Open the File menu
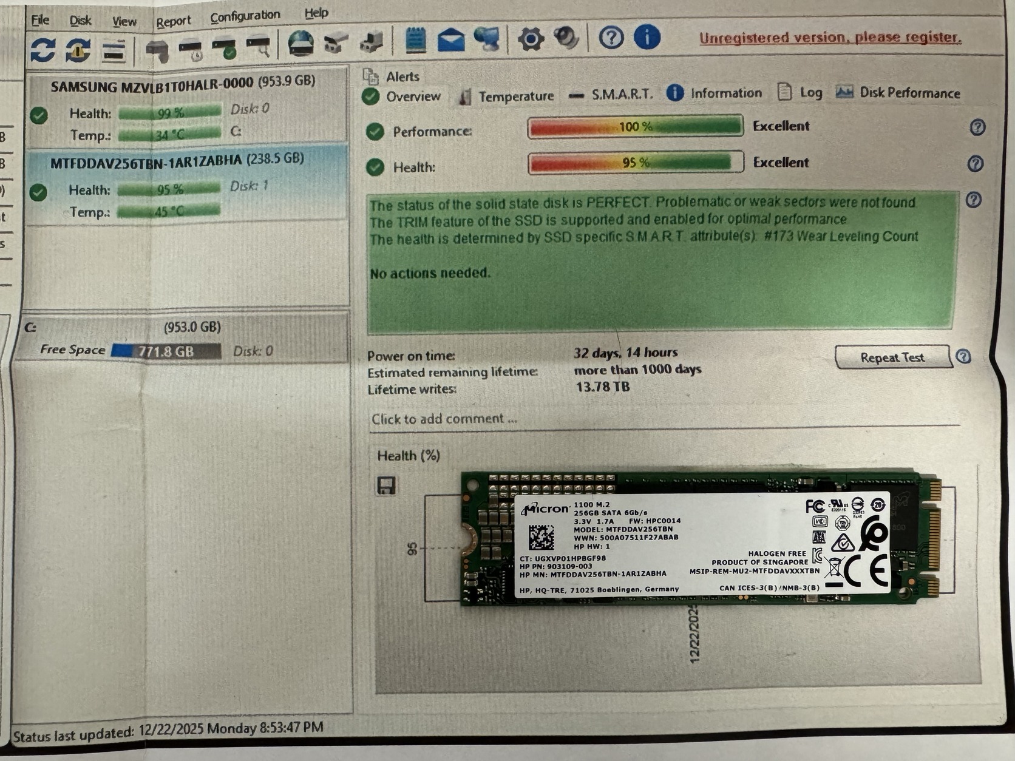 (40, 21)
